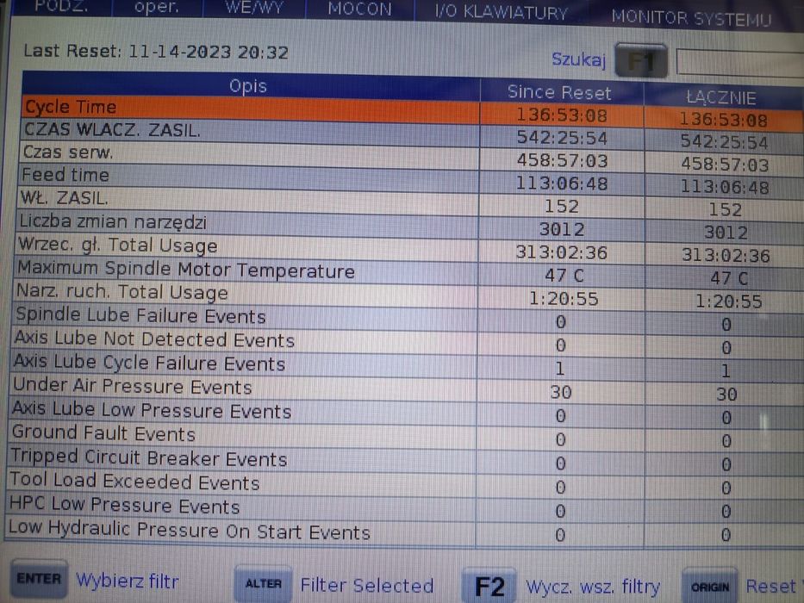804x603 pixels.
Task: Click the Since Reset value 3012
Action: [x=562, y=229]
